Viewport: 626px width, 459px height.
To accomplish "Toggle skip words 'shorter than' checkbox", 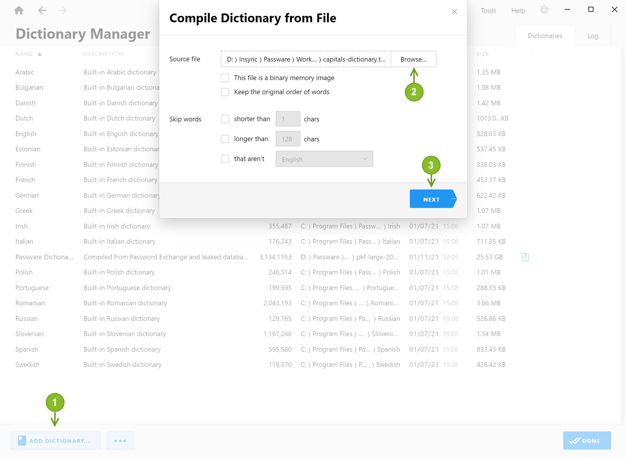I will click(x=225, y=119).
